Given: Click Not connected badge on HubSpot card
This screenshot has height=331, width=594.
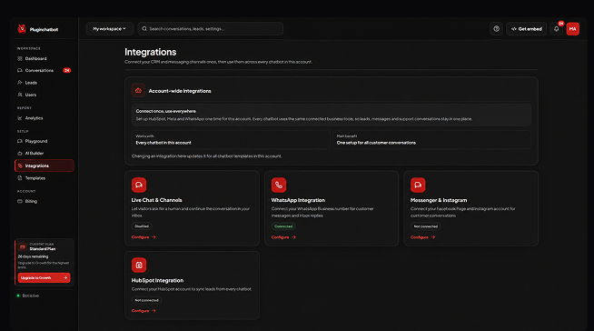Looking at the screenshot, I should [146, 300].
